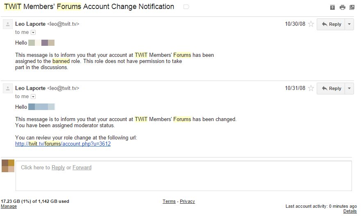The width and height of the screenshot is (363, 218).
Task: Open more options arrow for 10/30/08 message
Action: click(349, 24)
